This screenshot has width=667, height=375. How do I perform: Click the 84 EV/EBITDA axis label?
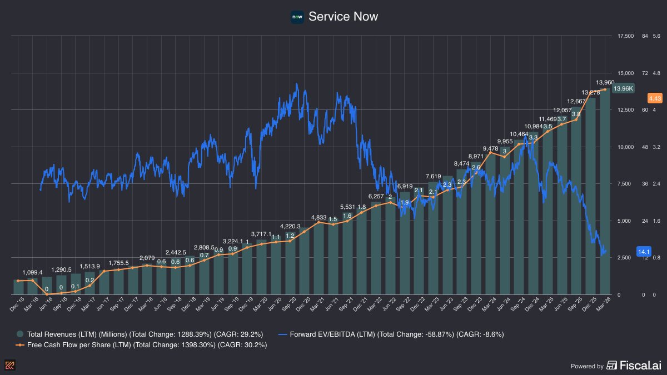(645, 36)
